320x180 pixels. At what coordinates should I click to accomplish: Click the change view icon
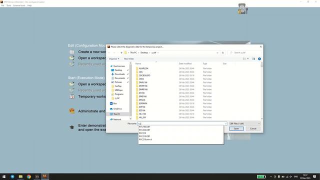[244, 59]
